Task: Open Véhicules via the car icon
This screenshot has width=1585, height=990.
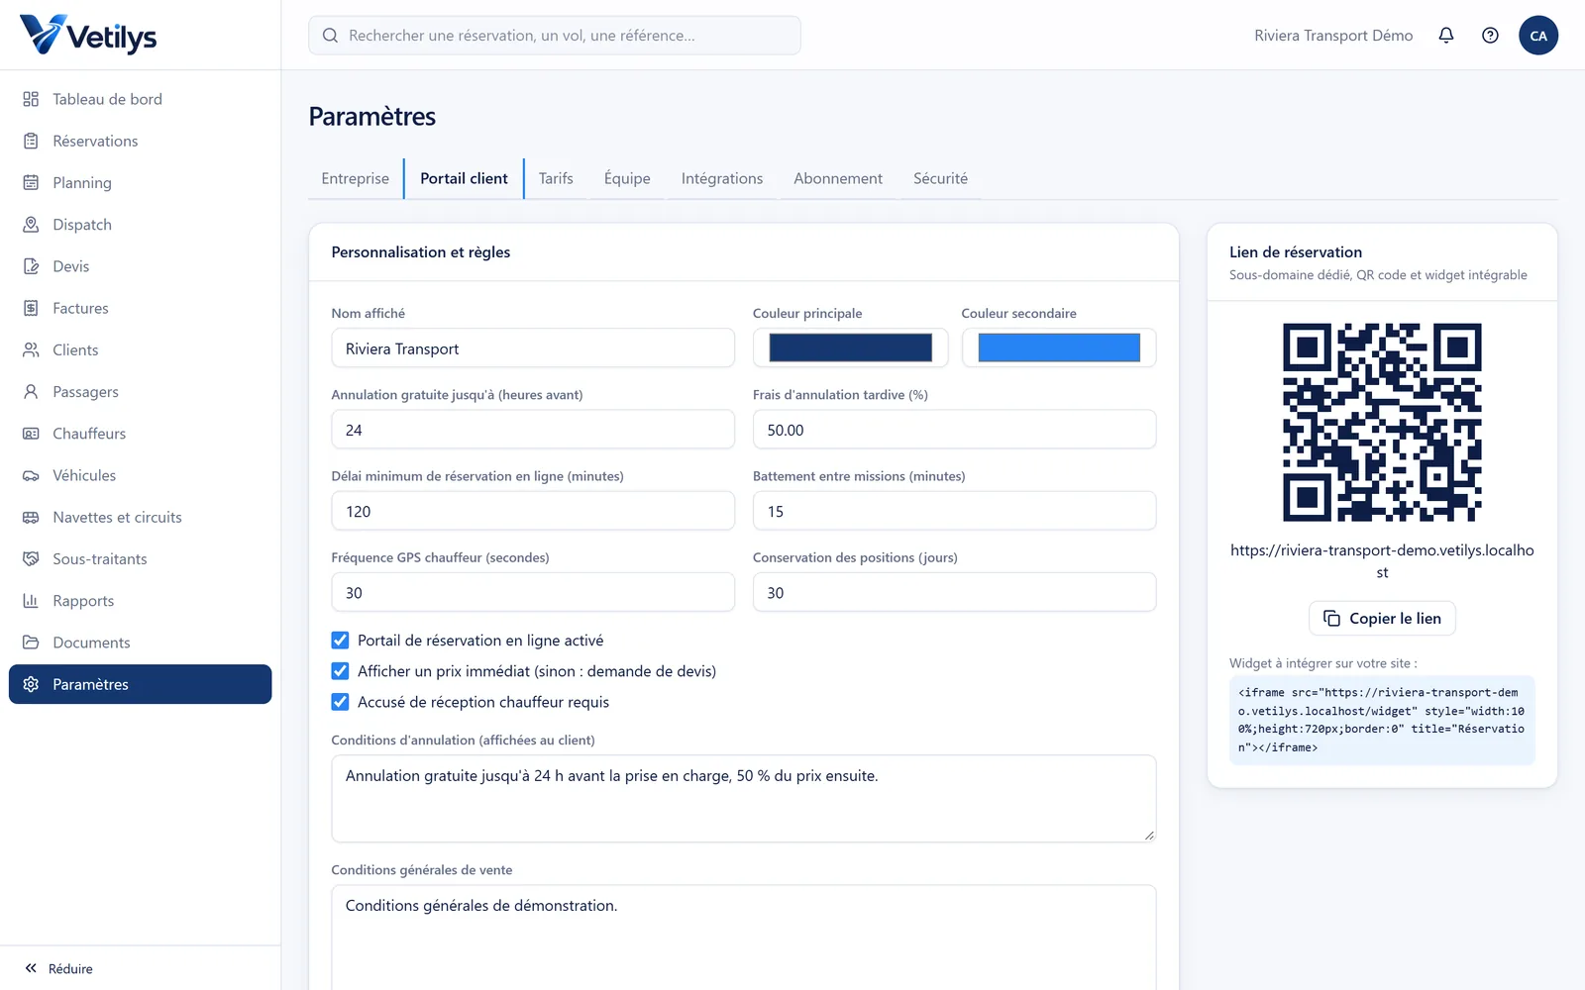Action: (31, 475)
